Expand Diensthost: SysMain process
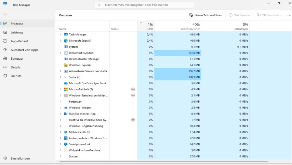Screen dimensions: 292x165 (61, 53)
